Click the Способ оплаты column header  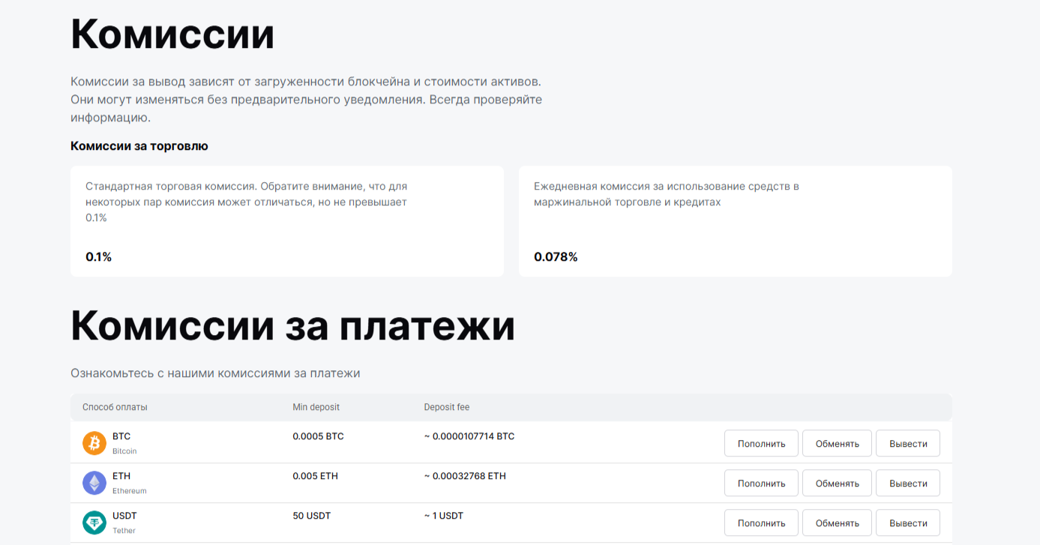[x=115, y=407]
